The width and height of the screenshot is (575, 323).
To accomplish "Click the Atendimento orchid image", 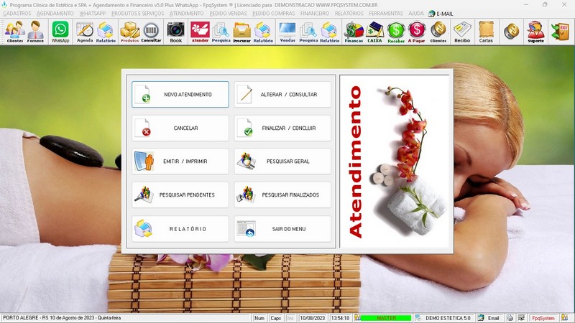I will click(395, 161).
